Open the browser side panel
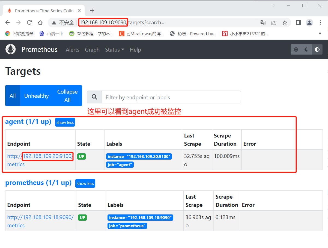328x248 pixels. [298, 22]
